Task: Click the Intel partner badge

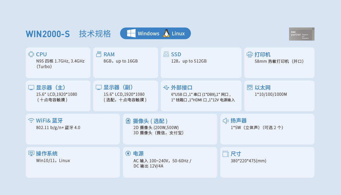Action: click(302, 34)
